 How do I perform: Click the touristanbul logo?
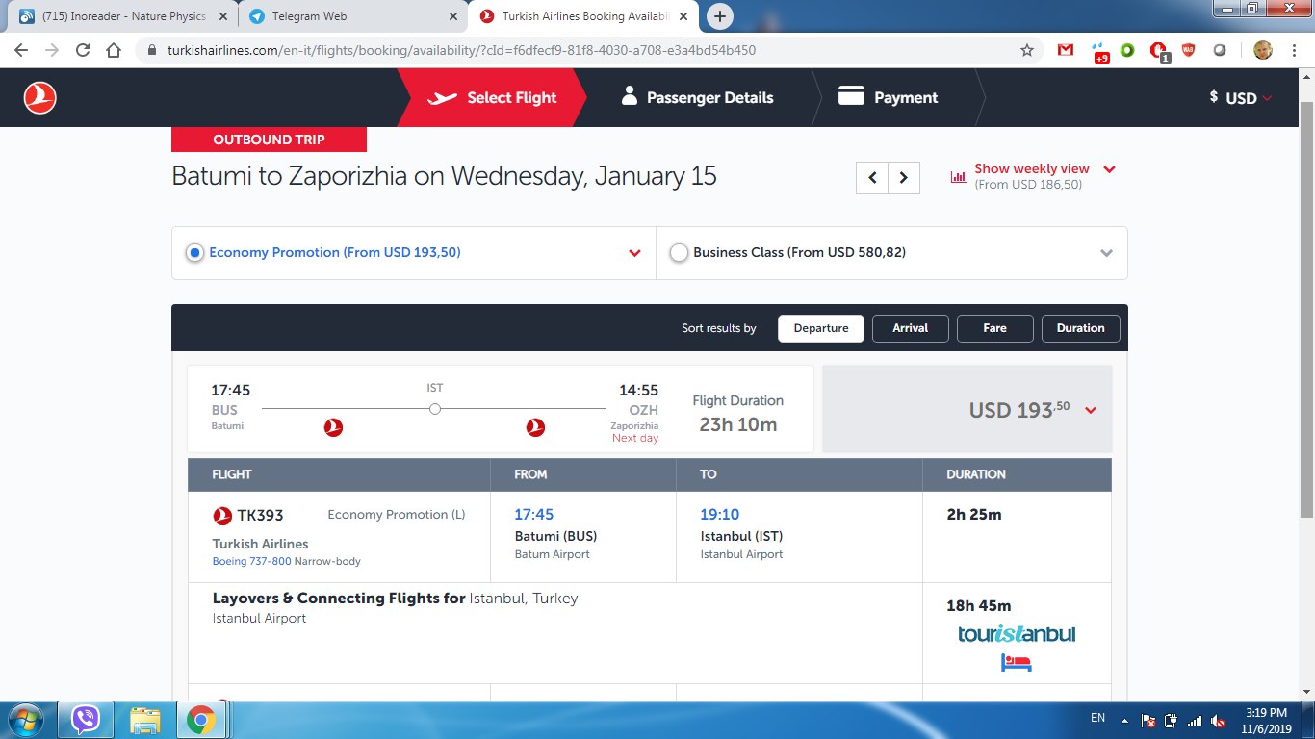click(x=1017, y=634)
